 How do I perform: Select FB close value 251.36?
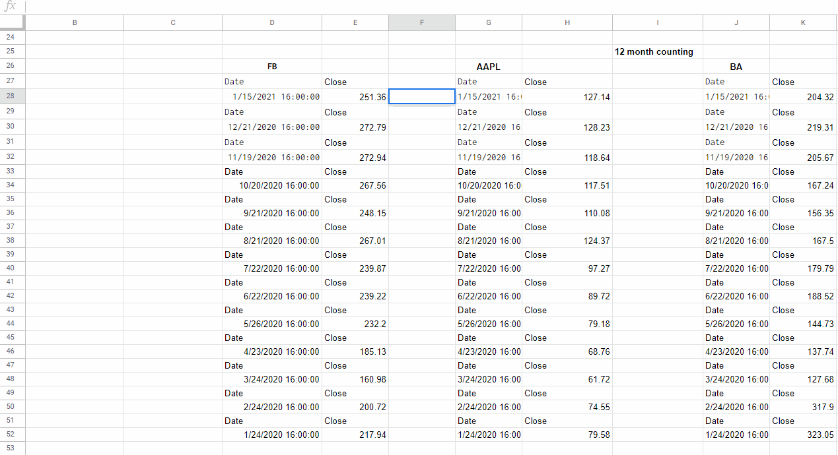[355, 97]
